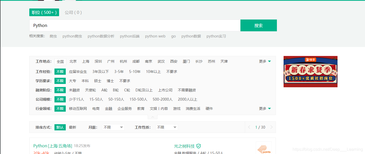Click the verified shield icon beside 光之树科技
Screen dimensions: 365x154
click(x=199, y=146)
